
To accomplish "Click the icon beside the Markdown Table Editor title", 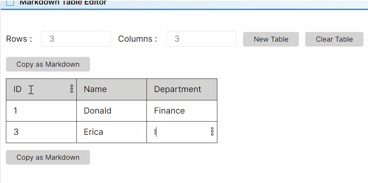I will [x=10, y=3].
